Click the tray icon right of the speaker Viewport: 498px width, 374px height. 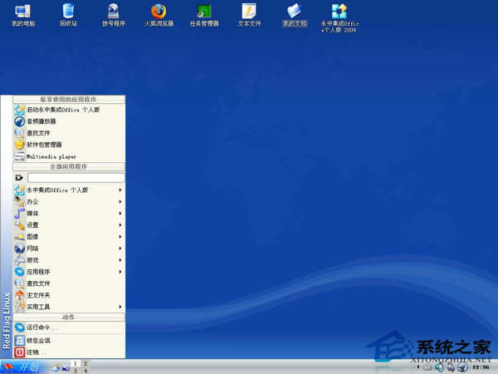point(451,368)
